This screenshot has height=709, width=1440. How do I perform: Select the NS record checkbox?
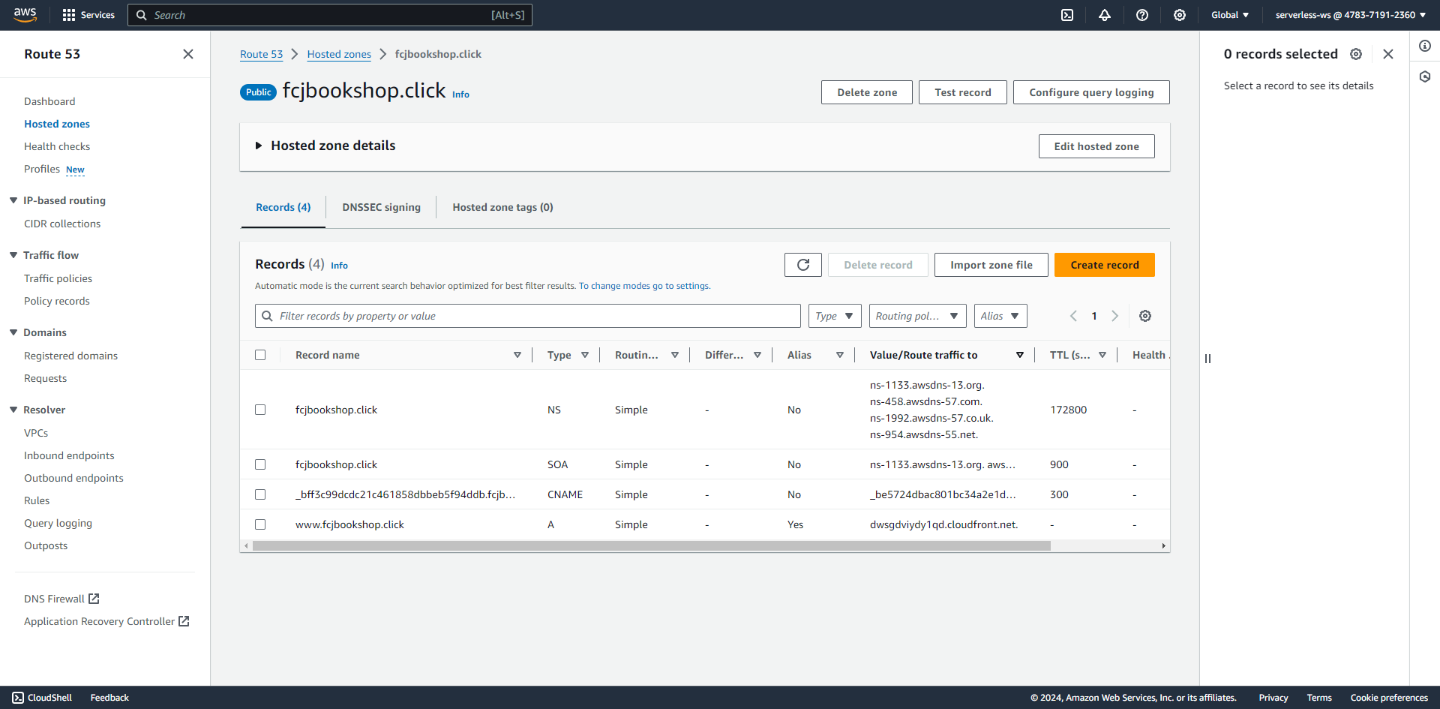click(260, 410)
